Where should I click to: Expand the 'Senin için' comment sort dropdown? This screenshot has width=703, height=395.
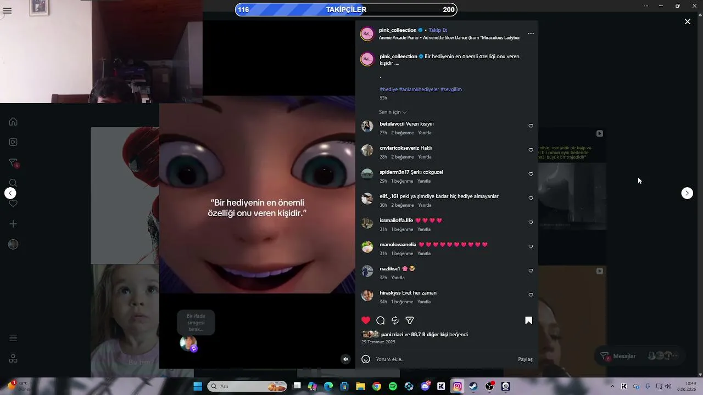pos(393,112)
